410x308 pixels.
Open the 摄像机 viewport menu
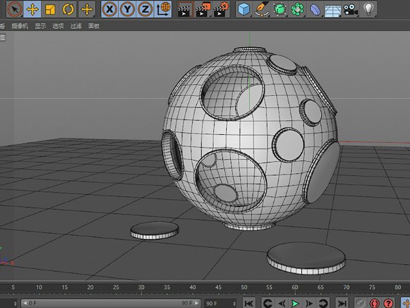point(18,26)
